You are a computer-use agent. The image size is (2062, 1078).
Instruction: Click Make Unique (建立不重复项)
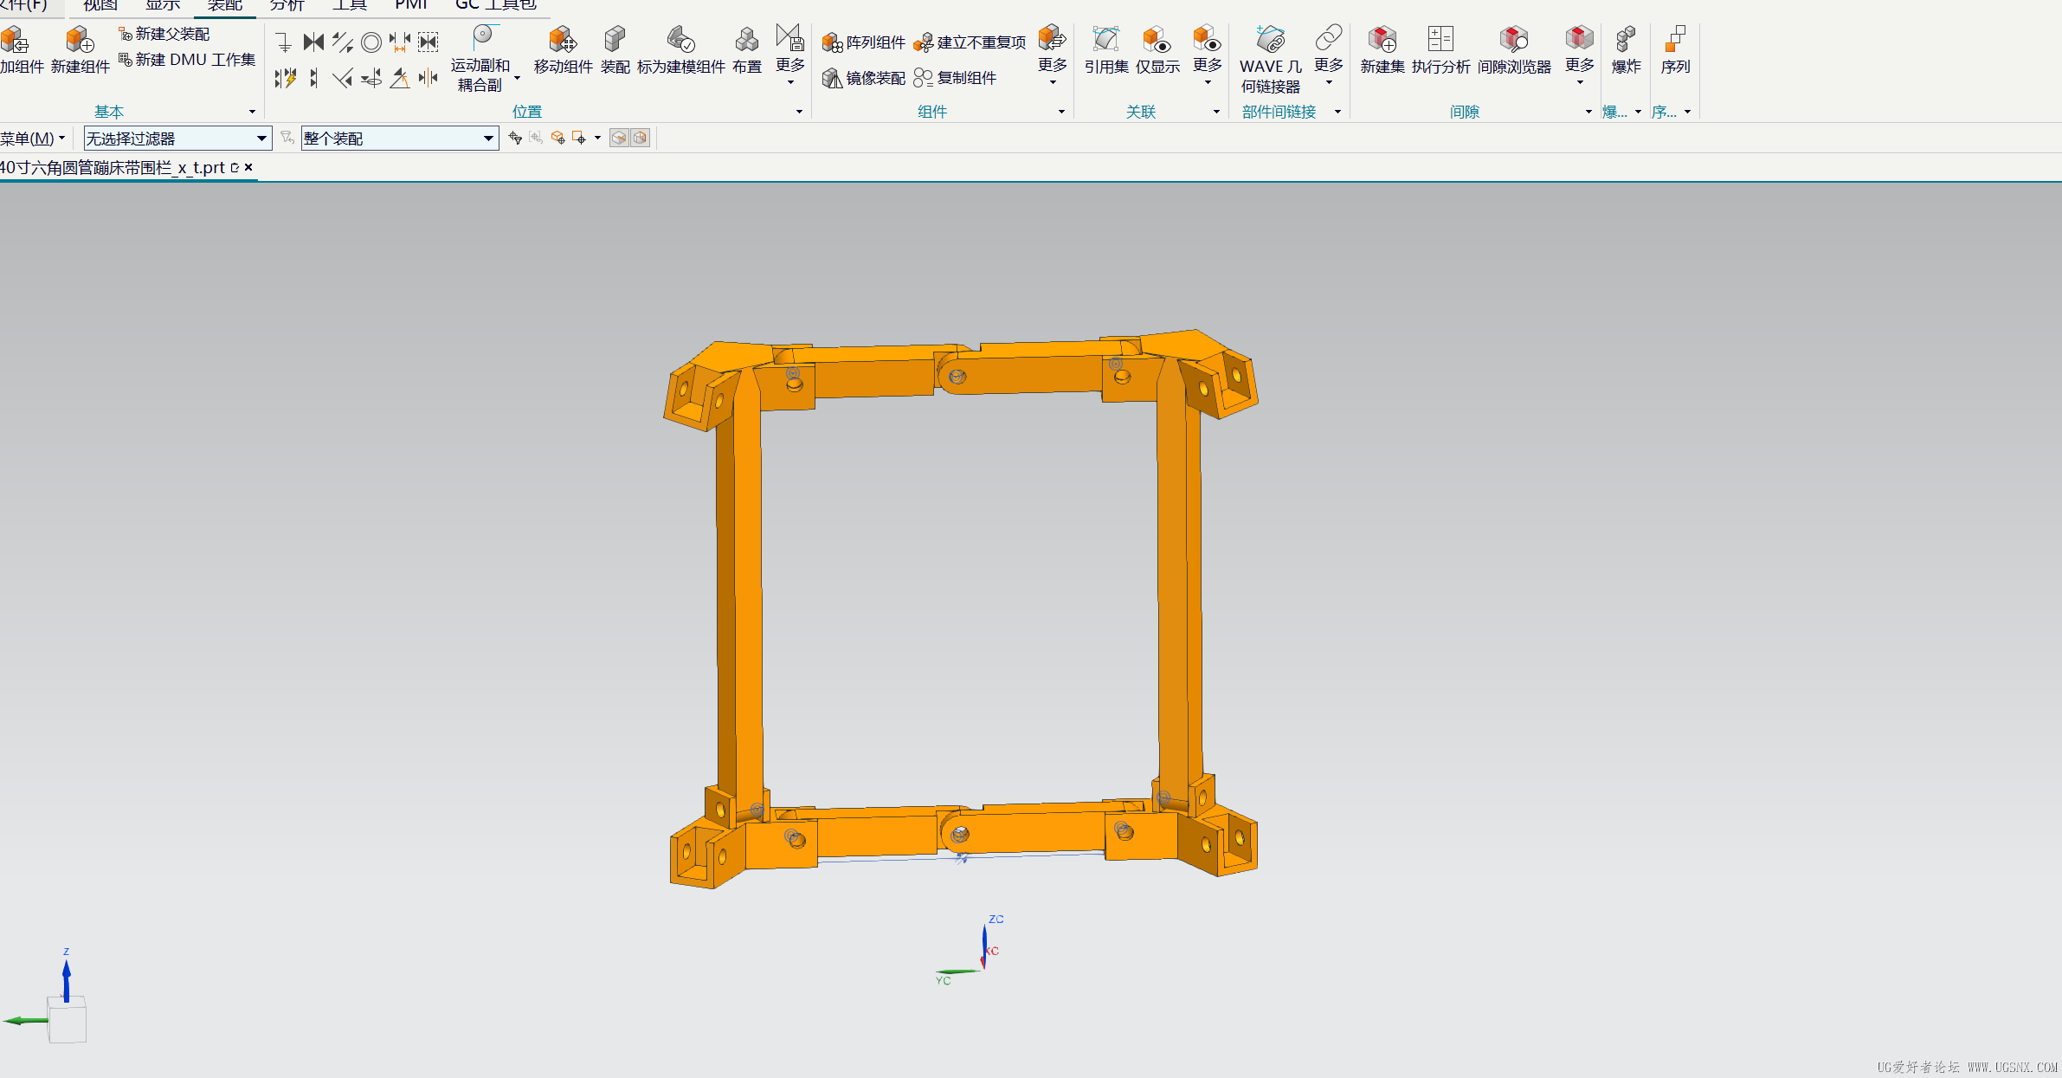[x=970, y=42]
